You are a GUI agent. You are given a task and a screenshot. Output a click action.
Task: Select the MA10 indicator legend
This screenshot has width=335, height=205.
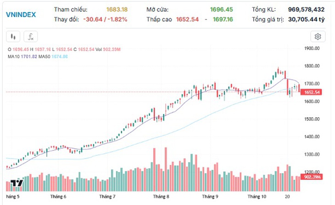pyautogui.click(x=22, y=57)
